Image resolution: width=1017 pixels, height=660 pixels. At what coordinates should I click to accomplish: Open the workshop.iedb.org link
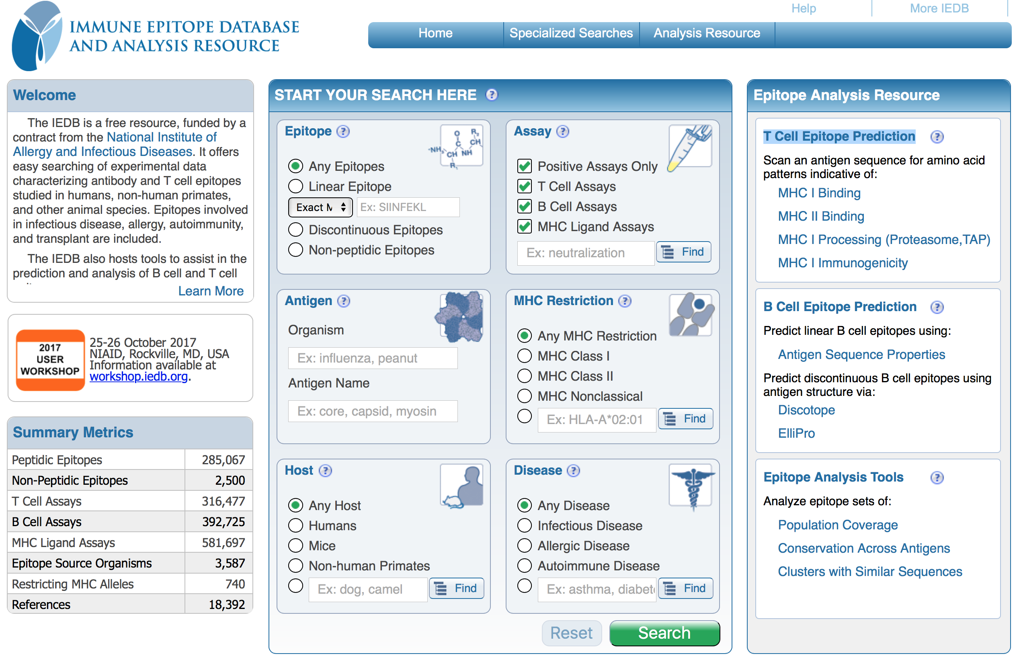pyautogui.click(x=138, y=376)
